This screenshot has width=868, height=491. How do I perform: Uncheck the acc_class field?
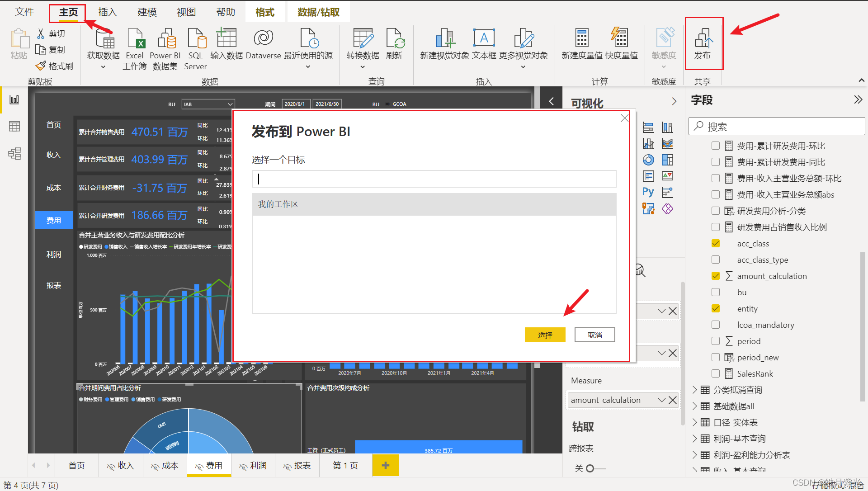click(x=716, y=243)
